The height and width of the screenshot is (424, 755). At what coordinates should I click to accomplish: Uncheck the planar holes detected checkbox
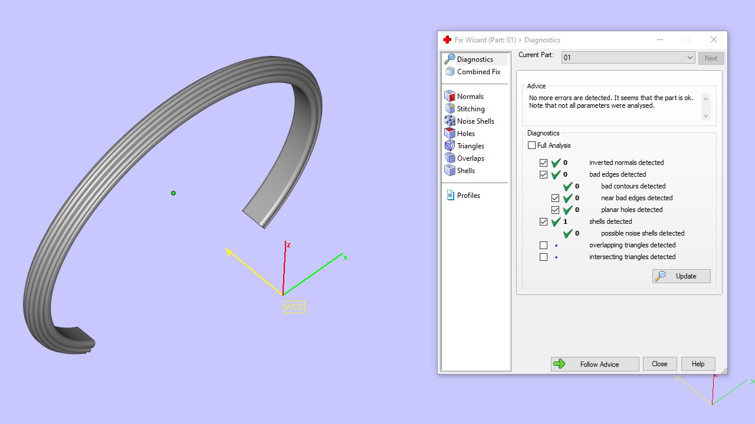555,210
